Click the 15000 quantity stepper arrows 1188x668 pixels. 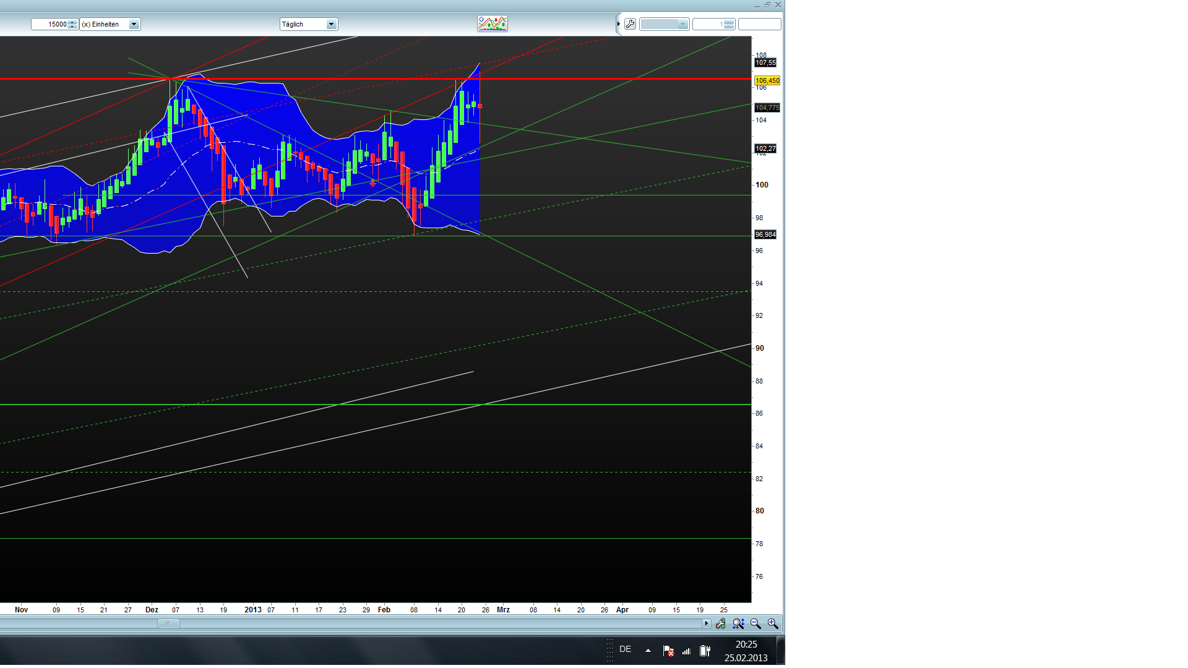(72, 24)
